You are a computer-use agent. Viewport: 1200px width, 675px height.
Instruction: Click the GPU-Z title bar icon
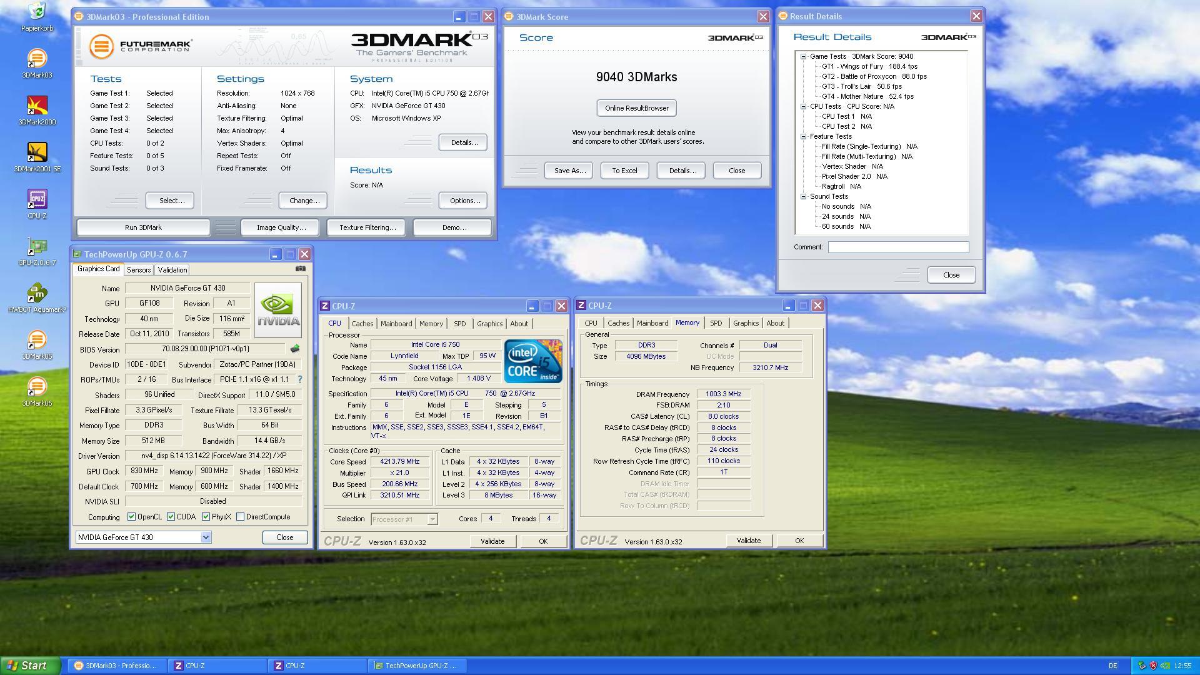77,254
